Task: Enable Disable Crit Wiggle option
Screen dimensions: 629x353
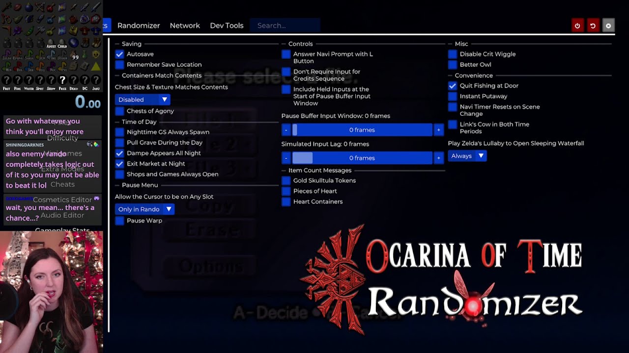Action: pos(453,54)
